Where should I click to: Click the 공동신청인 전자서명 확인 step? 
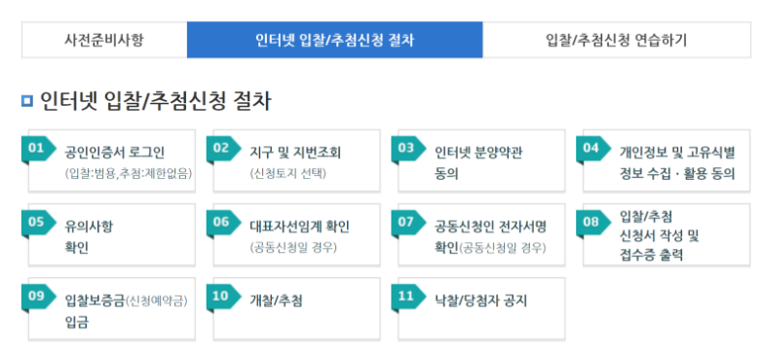click(x=481, y=234)
